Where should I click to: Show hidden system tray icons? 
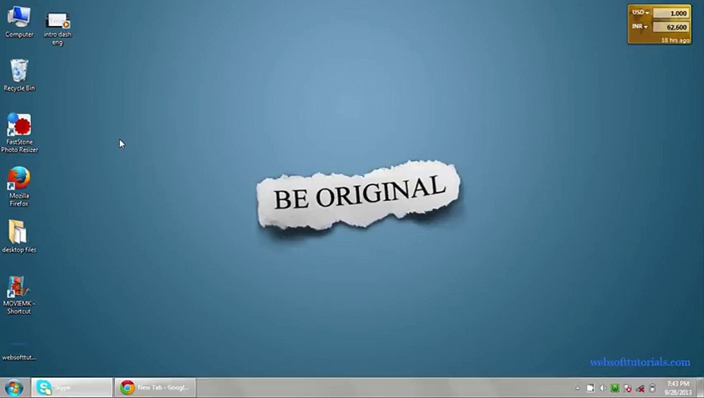tap(577, 389)
